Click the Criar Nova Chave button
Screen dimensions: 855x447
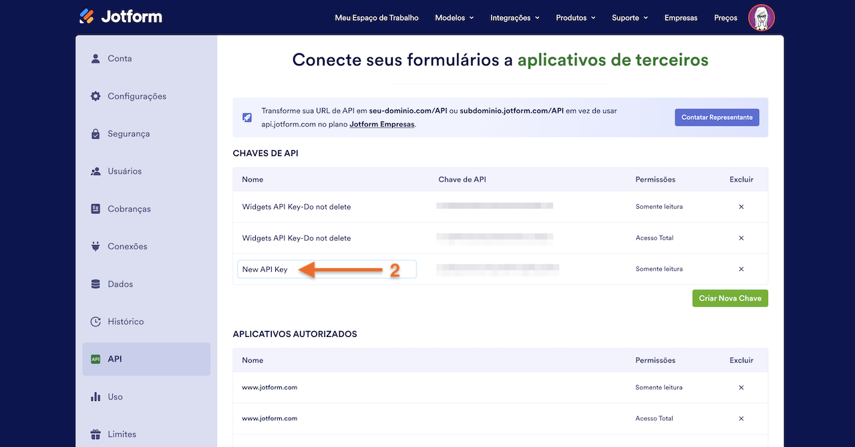pyautogui.click(x=730, y=298)
